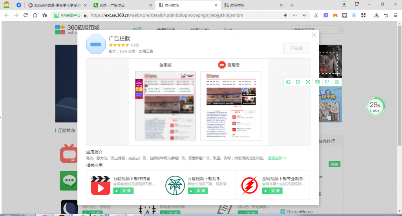Install 全网视频下载专业助手
The image size is (402, 216).
coord(272,191)
